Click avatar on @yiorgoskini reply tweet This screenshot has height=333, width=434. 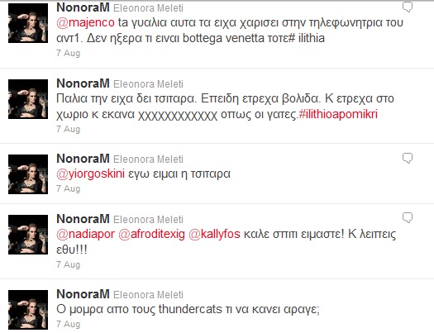(x=28, y=174)
